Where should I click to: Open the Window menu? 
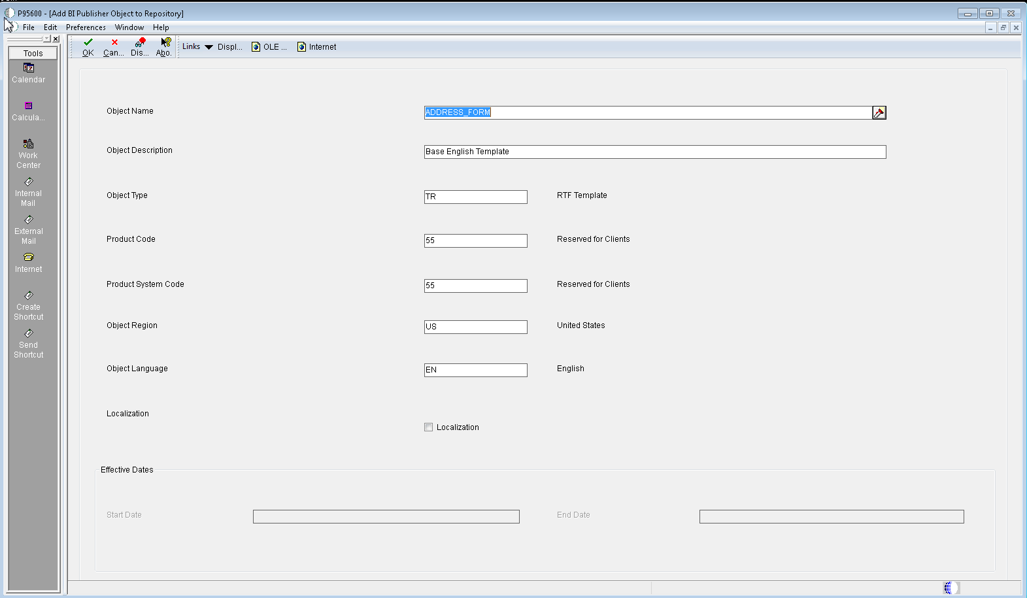click(129, 27)
